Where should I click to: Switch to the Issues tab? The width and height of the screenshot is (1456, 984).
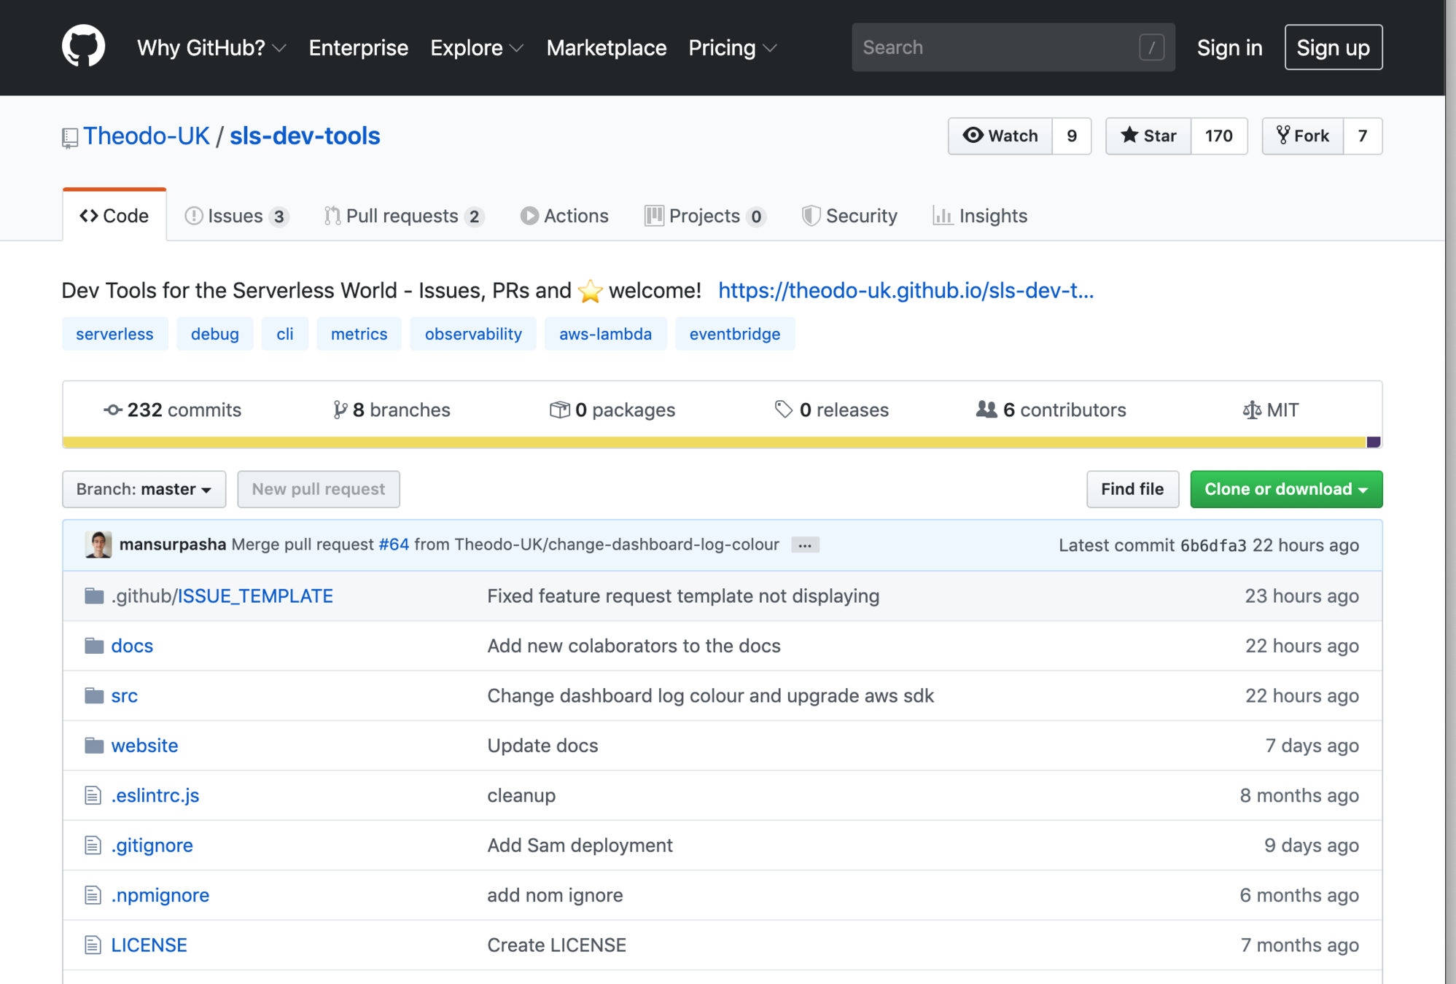point(235,216)
